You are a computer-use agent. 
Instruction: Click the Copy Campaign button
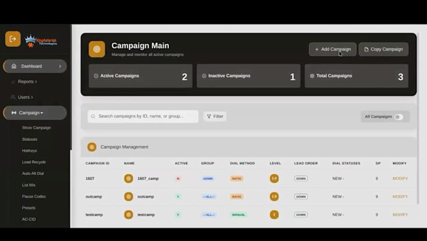(x=384, y=49)
